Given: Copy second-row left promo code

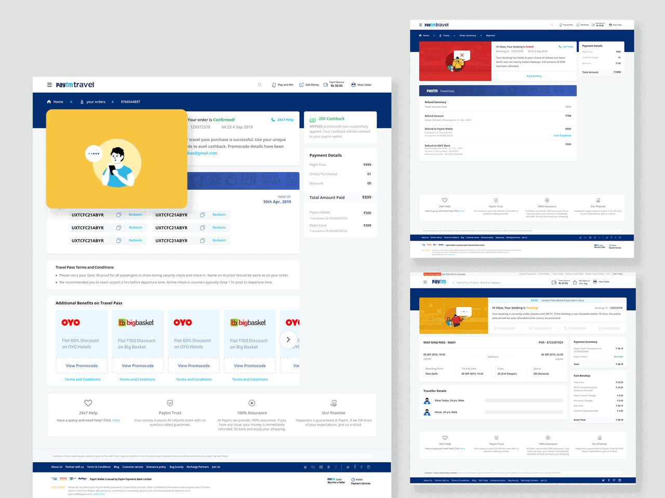Looking at the screenshot, I should tap(118, 228).
